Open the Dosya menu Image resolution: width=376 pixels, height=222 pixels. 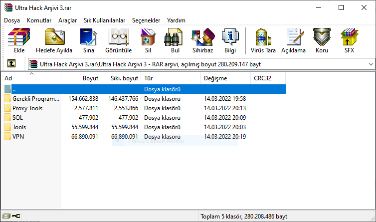[12, 20]
